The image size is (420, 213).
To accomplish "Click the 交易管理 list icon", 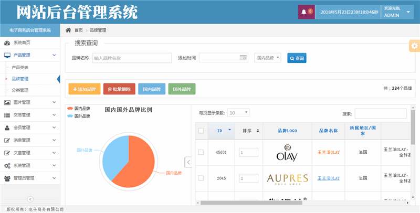I will (7, 115).
